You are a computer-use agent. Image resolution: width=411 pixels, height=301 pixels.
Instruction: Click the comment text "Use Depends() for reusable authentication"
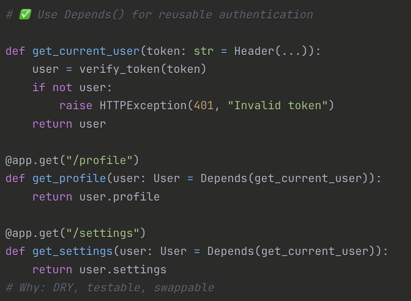pos(175,15)
